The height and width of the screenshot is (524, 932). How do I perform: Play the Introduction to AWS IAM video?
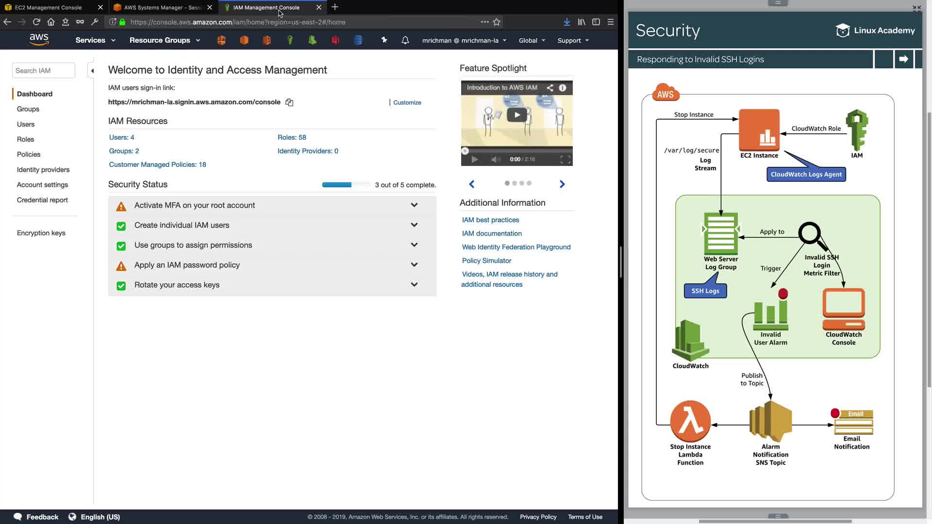tap(516, 115)
